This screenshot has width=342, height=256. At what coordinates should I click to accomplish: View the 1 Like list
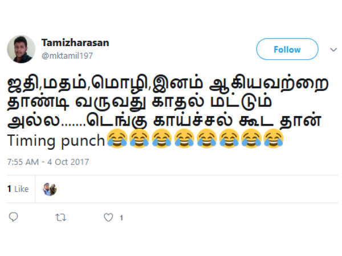[18, 189]
